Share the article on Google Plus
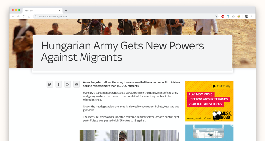The height and width of the screenshot is (141, 265). (x=67, y=84)
